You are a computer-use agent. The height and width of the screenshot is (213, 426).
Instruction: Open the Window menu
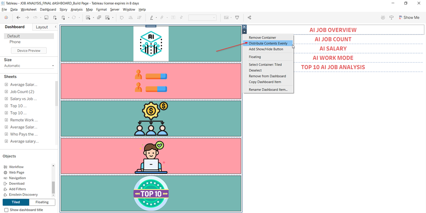129,10
